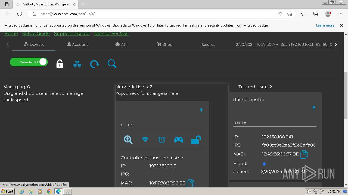The width and height of the screenshot is (348, 195).
Task: Open Chrome from the taskbar
Action: [49, 191]
